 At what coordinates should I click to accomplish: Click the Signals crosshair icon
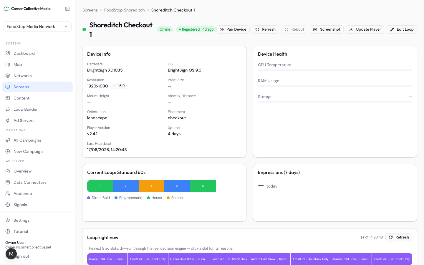8,205
